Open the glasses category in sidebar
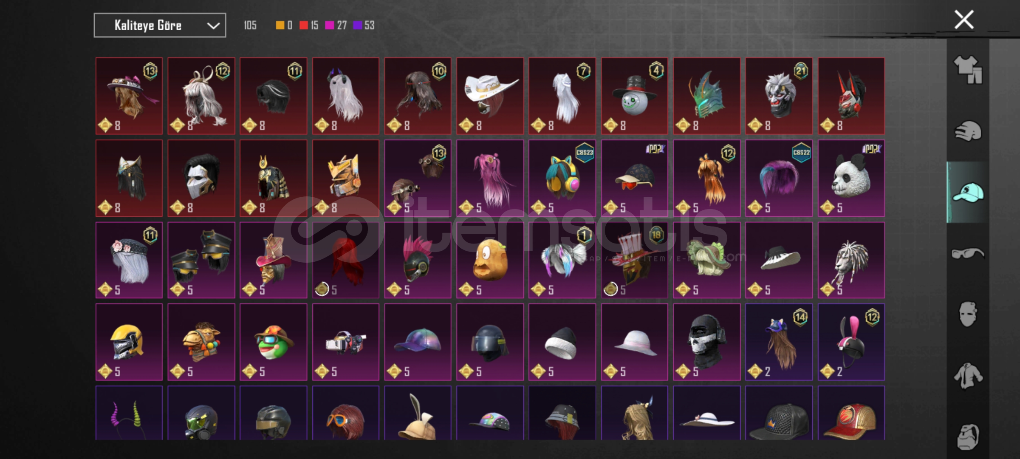Image resolution: width=1020 pixels, height=459 pixels. [968, 254]
